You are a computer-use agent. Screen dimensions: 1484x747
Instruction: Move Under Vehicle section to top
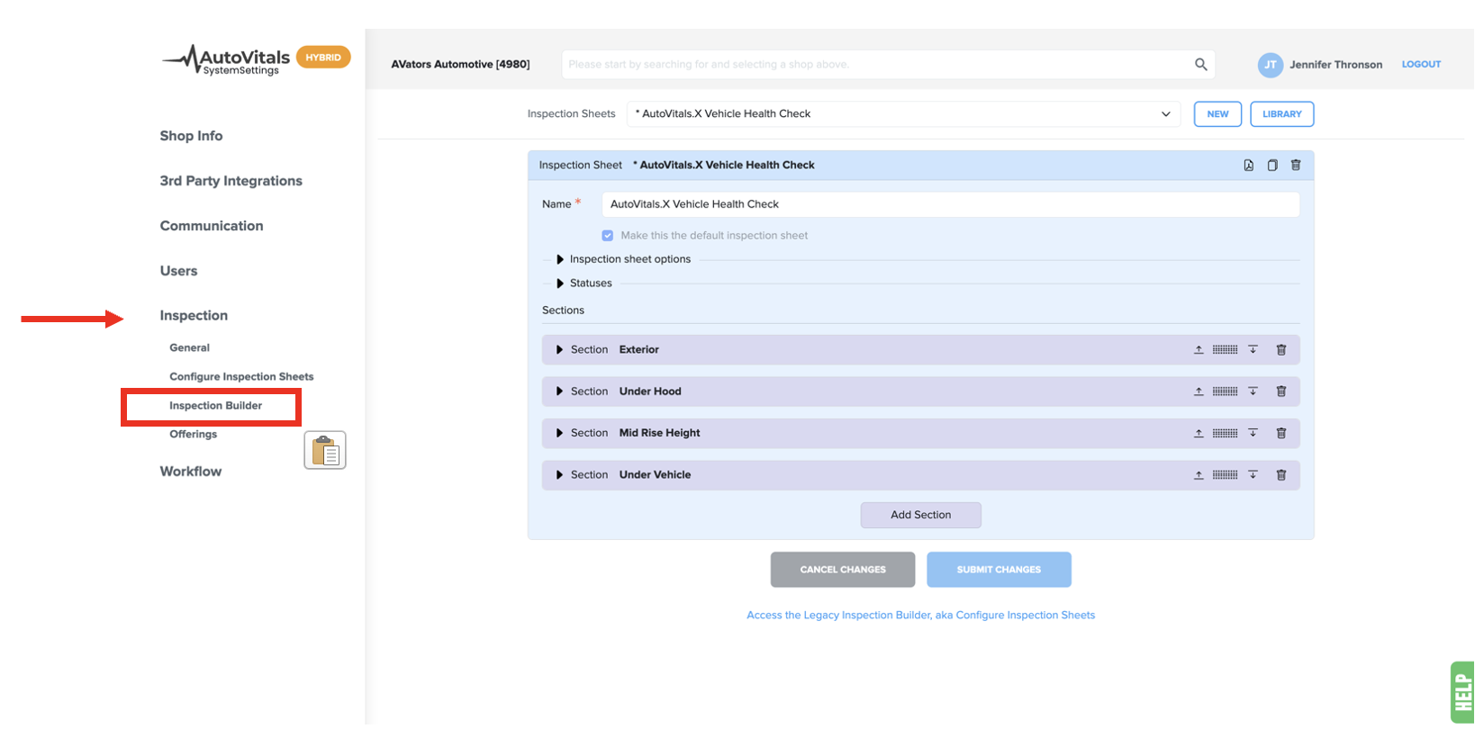[1199, 475]
